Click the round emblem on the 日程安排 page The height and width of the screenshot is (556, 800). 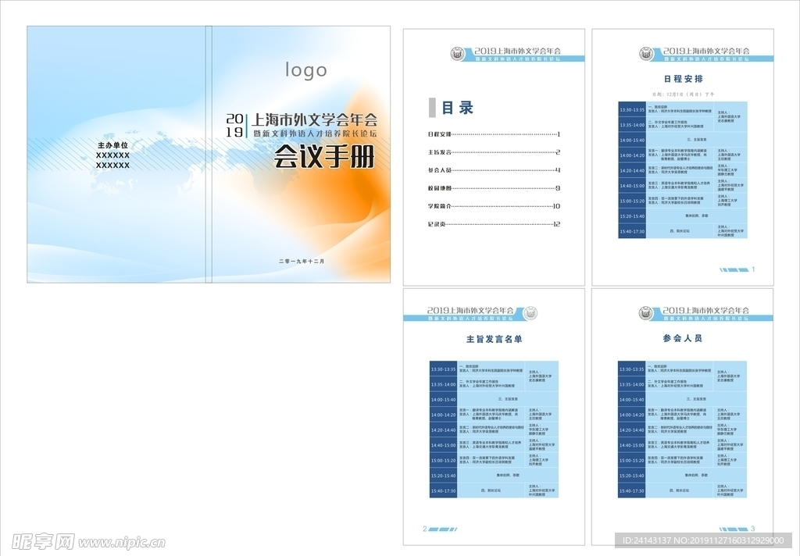[646, 54]
